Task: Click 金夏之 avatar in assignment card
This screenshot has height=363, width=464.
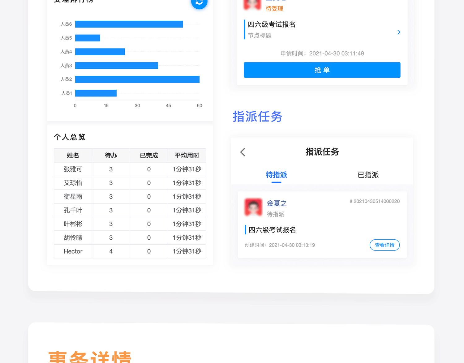Action: (253, 207)
